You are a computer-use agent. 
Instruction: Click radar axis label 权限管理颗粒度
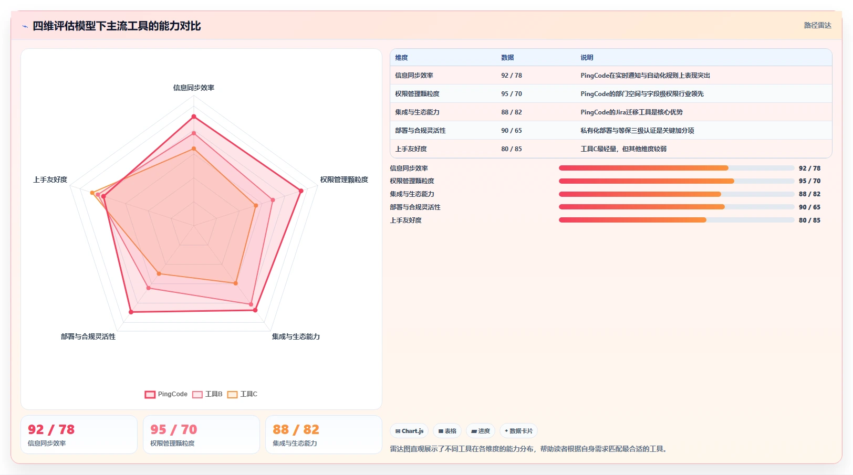click(344, 180)
